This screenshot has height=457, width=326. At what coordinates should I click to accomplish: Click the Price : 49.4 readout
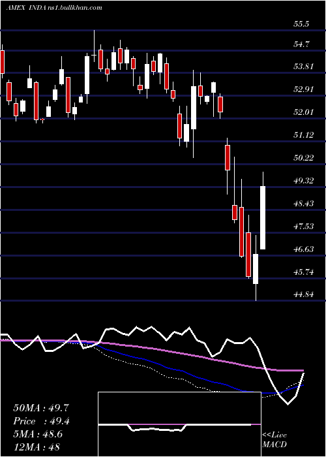click(41, 421)
